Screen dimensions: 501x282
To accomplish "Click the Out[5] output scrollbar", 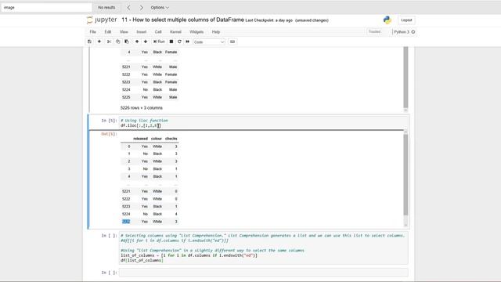I will click(x=405, y=175).
